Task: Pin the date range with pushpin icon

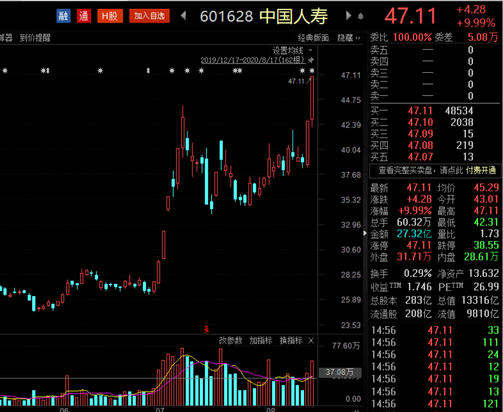Action: tap(311, 60)
